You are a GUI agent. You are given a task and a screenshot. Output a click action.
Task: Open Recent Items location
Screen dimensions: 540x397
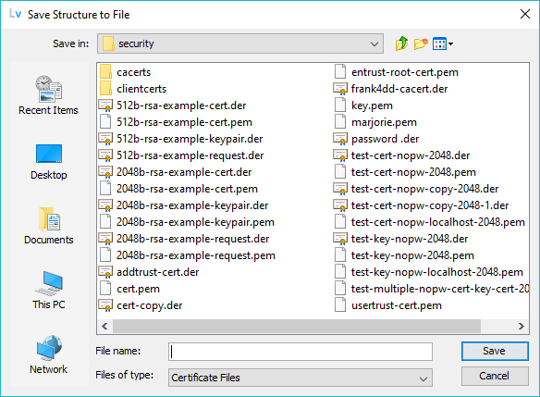pyautogui.click(x=48, y=95)
